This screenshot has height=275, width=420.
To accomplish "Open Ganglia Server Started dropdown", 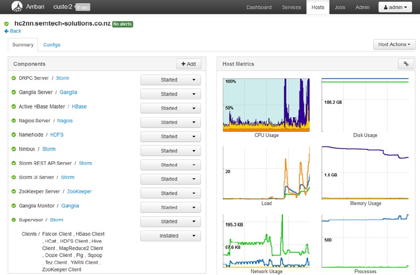I will tap(171, 94).
